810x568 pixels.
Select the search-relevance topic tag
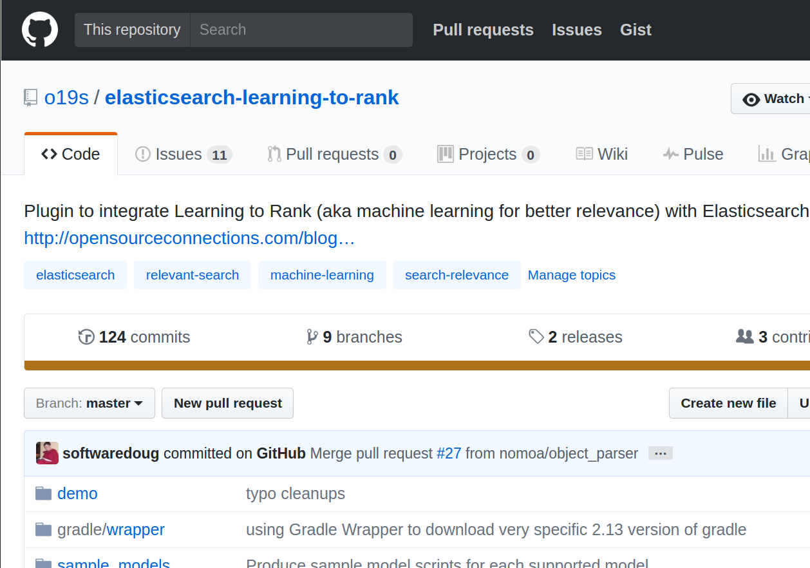[457, 275]
